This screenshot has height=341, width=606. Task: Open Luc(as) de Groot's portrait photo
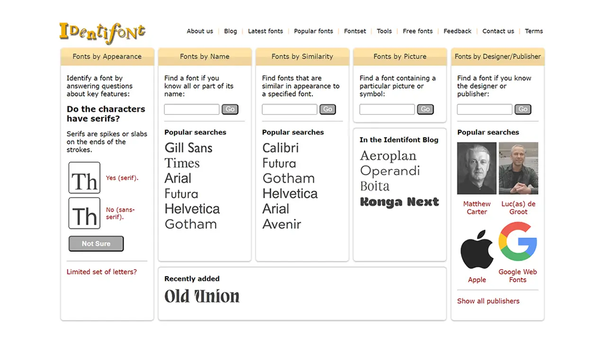point(518,168)
